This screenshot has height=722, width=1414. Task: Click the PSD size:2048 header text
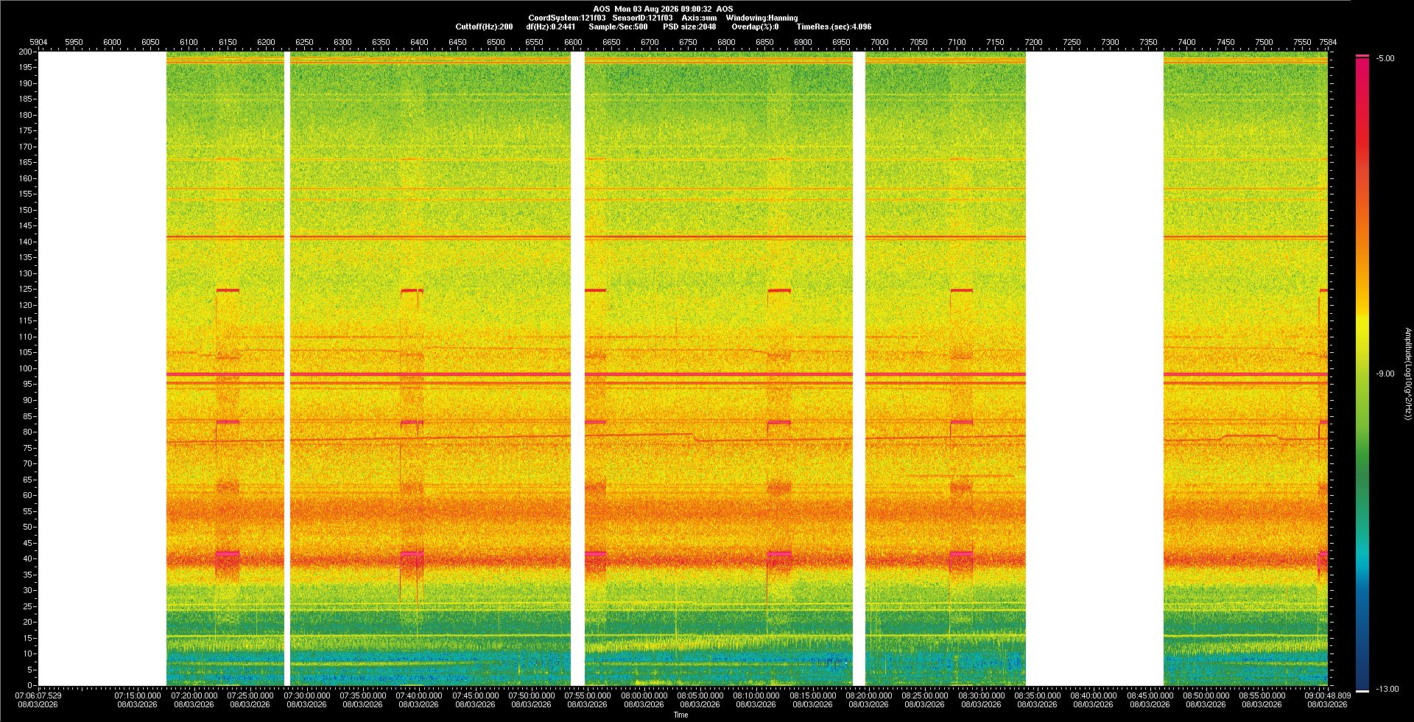point(689,27)
